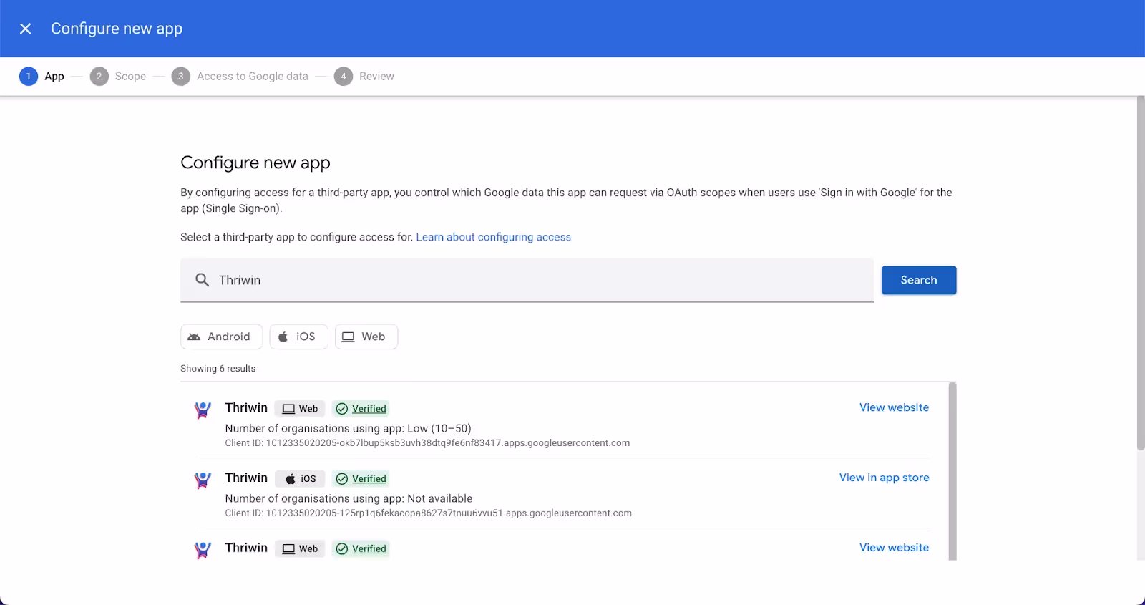
Task: Click Client ID text ending vu51.apps.googleusercontent.com
Action: (x=428, y=513)
